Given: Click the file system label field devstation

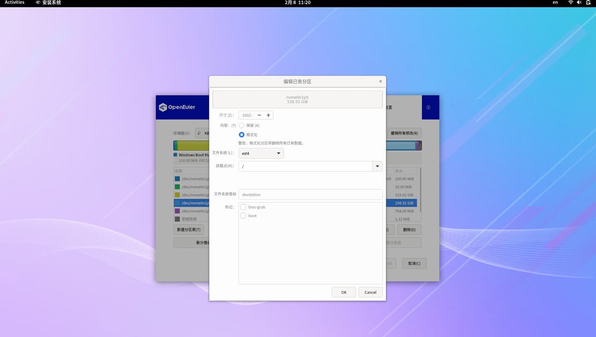Looking at the screenshot, I should coord(310,194).
